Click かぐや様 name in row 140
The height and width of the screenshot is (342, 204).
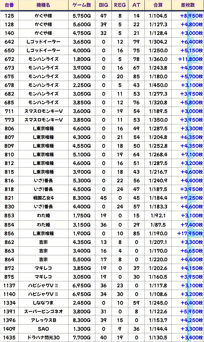pos(43,33)
